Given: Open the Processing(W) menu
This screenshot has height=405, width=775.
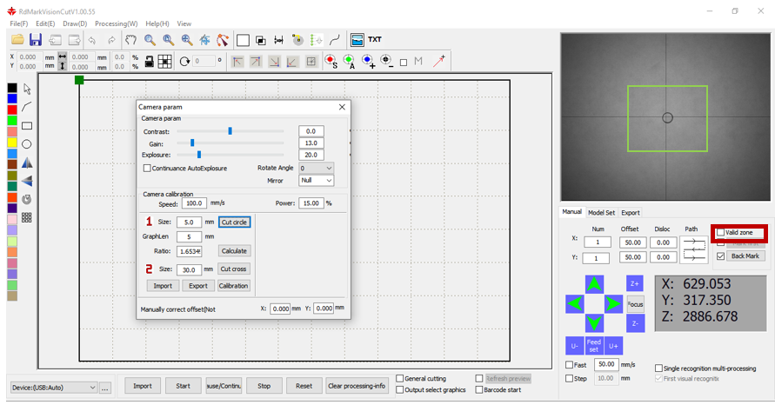Looking at the screenshot, I should pos(116,23).
